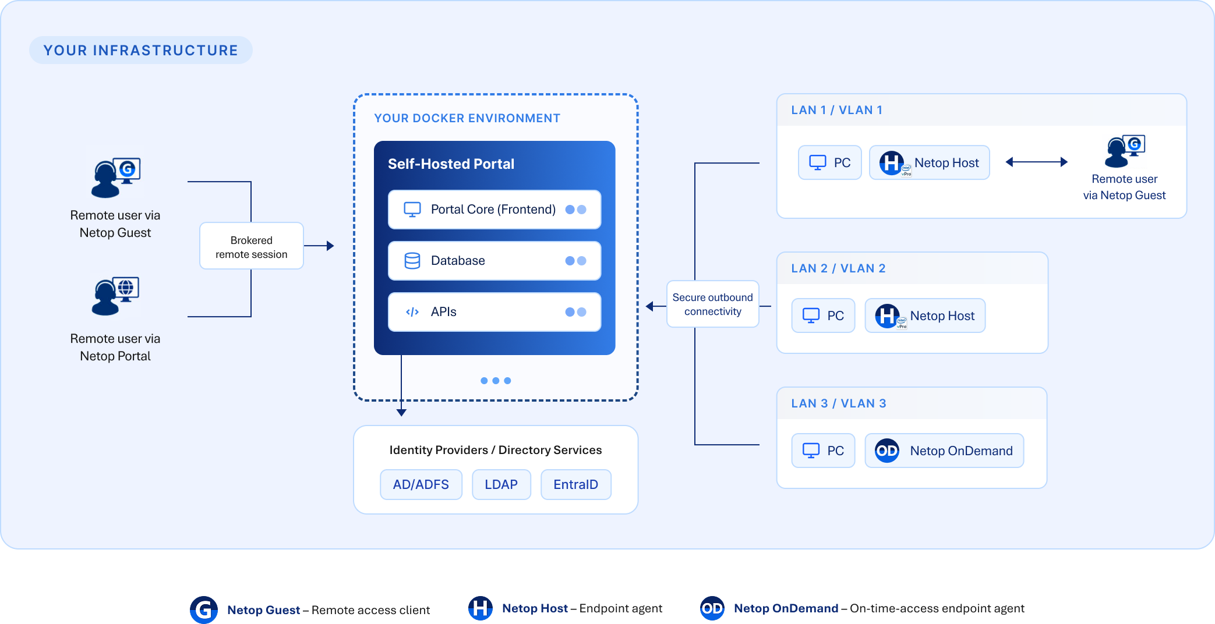The image size is (1215, 624).
Task: Click the Secure outbound connectivity box
Action: (713, 304)
